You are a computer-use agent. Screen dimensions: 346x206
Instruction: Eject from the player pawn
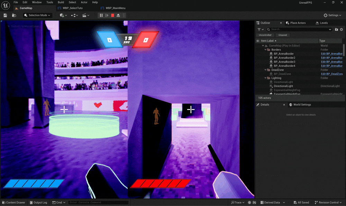point(118,15)
